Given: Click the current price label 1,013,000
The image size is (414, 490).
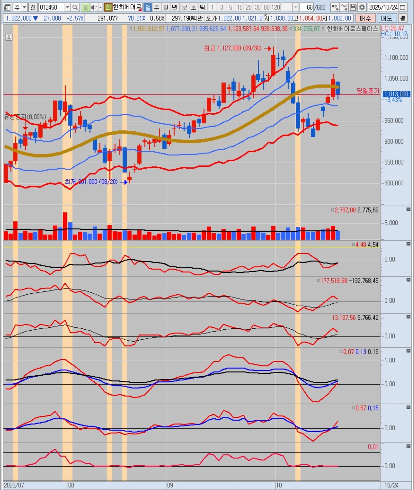Looking at the screenshot, I should (396, 94).
